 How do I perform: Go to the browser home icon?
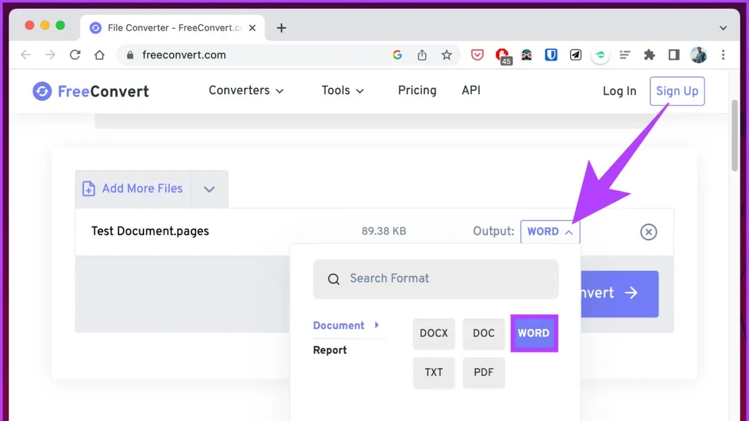coord(99,55)
